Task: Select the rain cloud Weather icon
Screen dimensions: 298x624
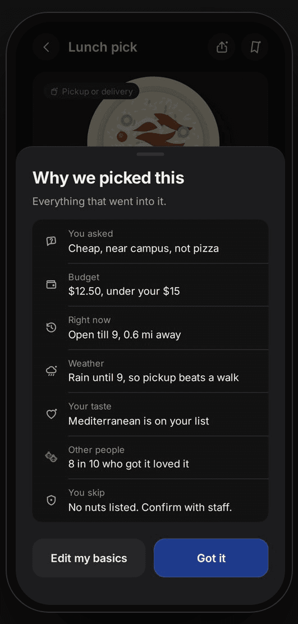Action: (51, 371)
